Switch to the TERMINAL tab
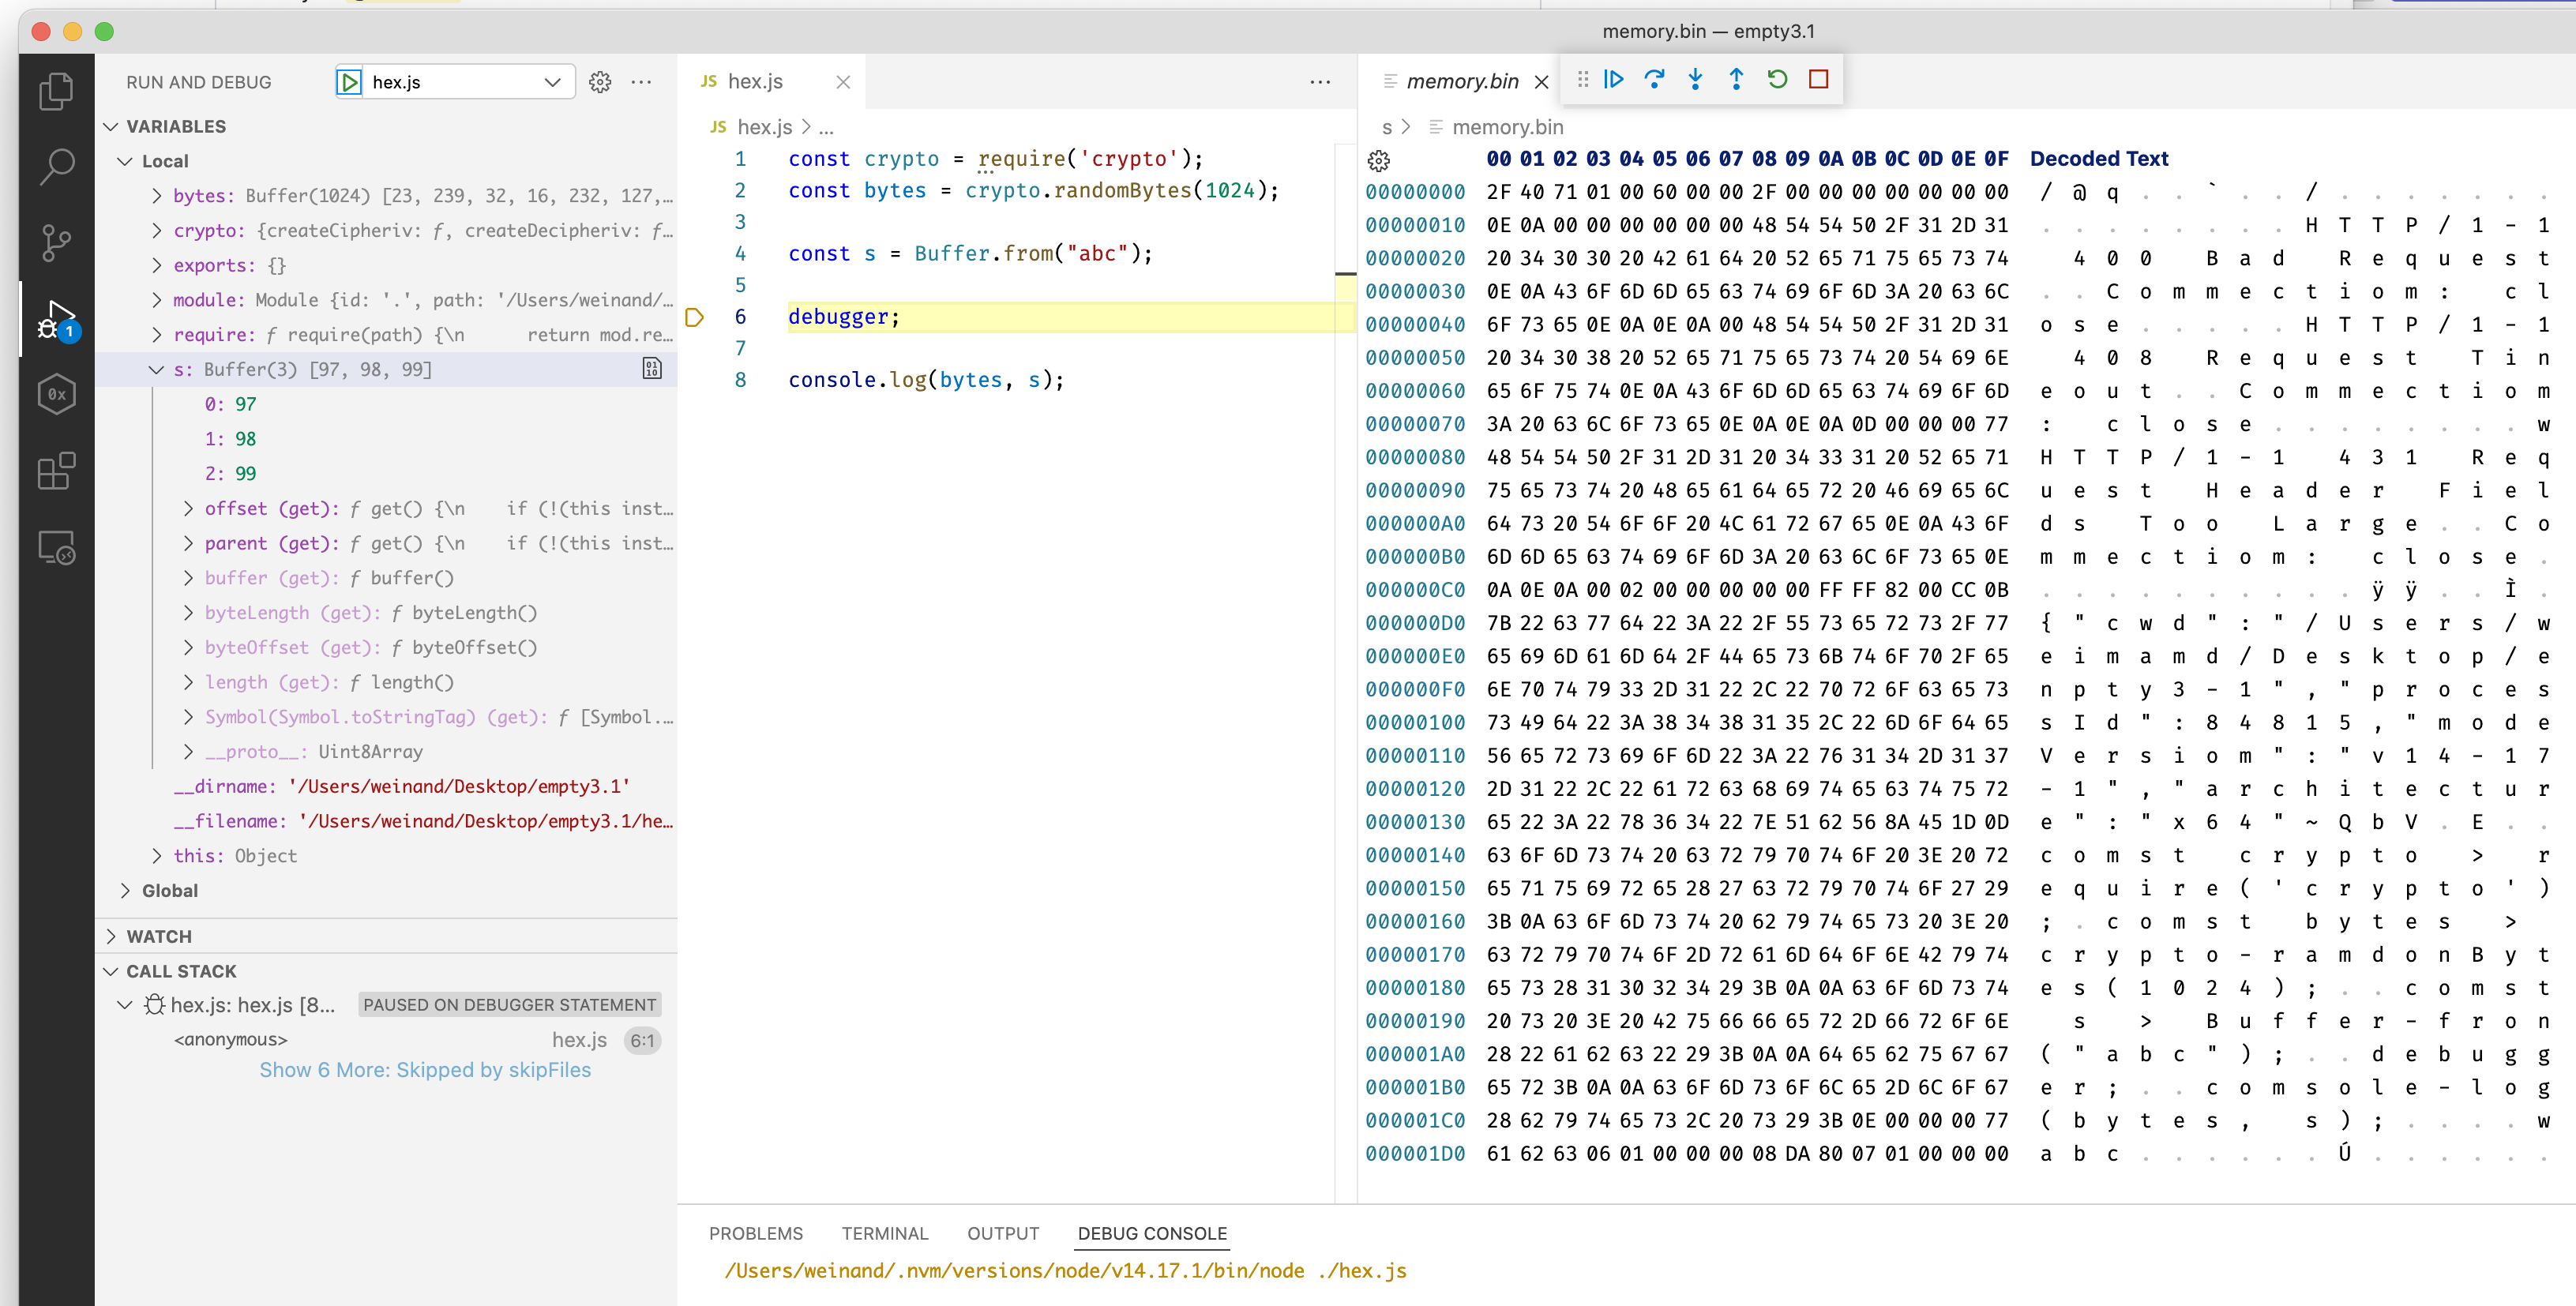2576x1306 pixels. point(884,1233)
